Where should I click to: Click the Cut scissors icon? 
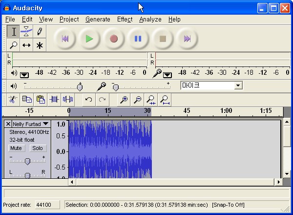coord(13,100)
